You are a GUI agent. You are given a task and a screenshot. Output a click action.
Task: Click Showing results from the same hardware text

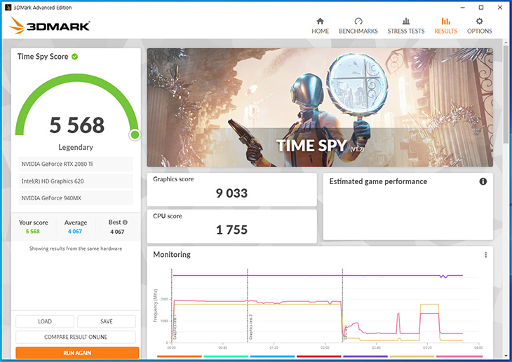tap(76, 249)
